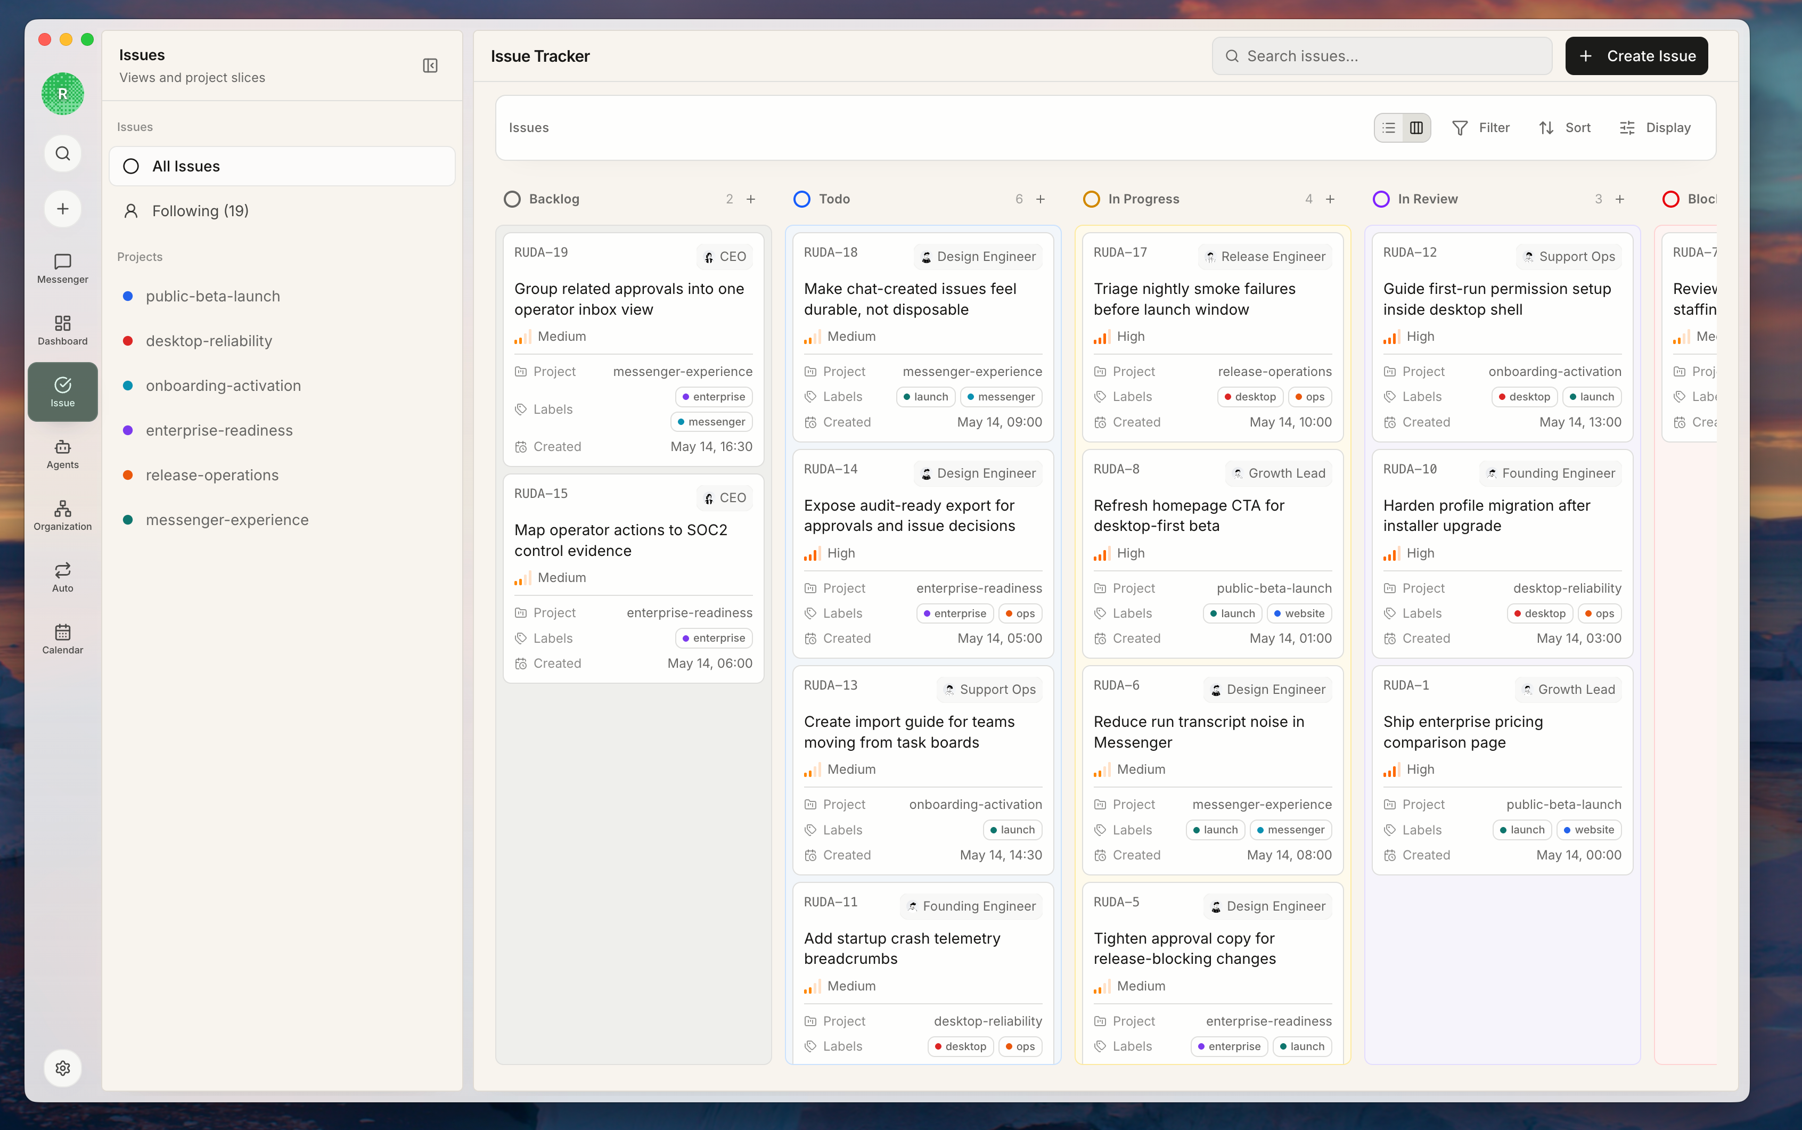Click website label on RUDA-8 card
The image size is (1802, 1130).
(x=1299, y=613)
